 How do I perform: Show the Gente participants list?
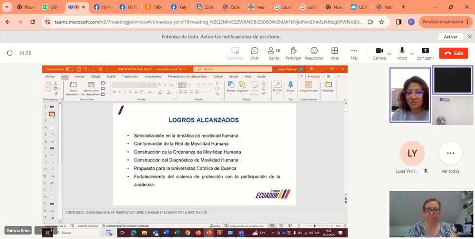(x=274, y=51)
